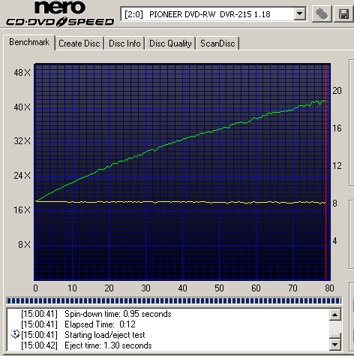Click the red position marker in graph
Image resolution: width=354 pixels, height=356 pixels.
tap(326, 172)
